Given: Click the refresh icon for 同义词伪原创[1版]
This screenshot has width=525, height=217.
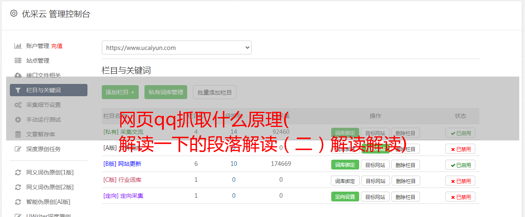Looking at the screenshot, I should 18,172.
